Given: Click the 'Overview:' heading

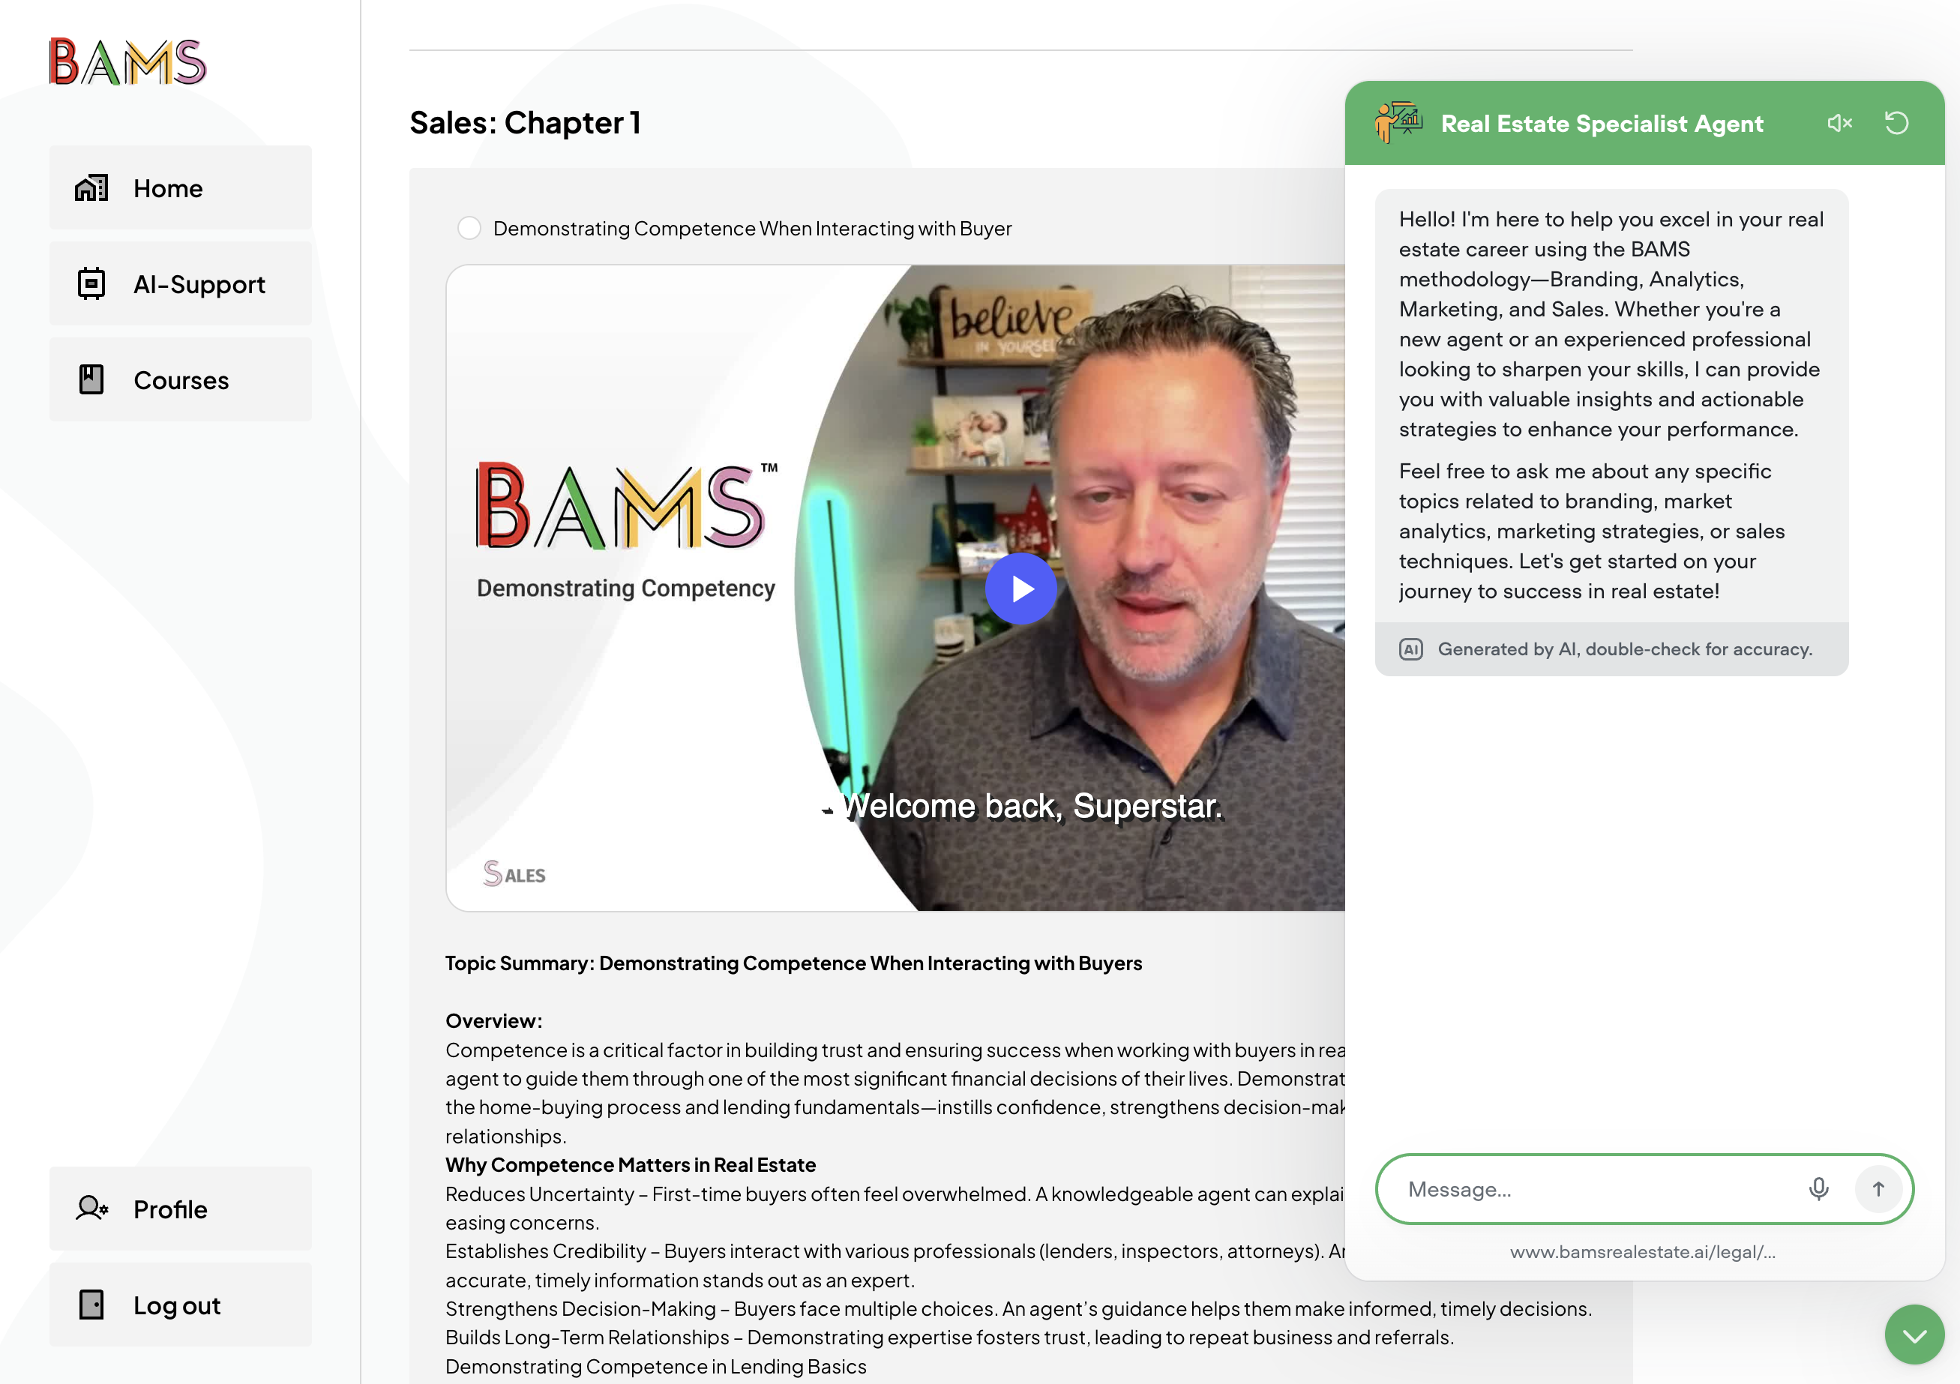Looking at the screenshot, I should 494,1021.
